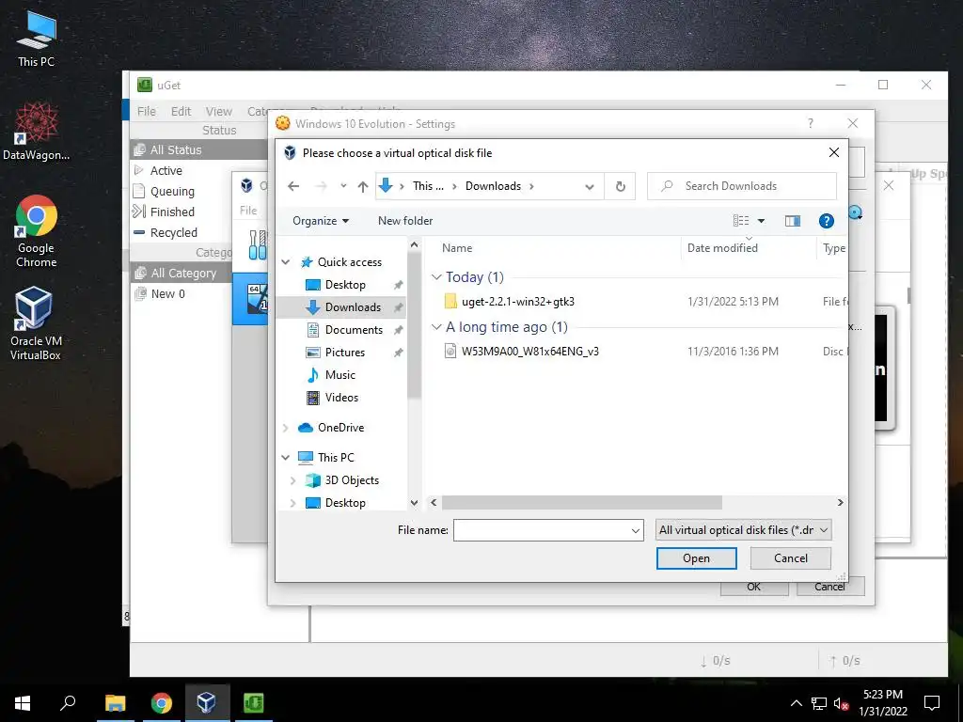Click the horizontal scrollbar in the file list

click(x=581, y=503)
